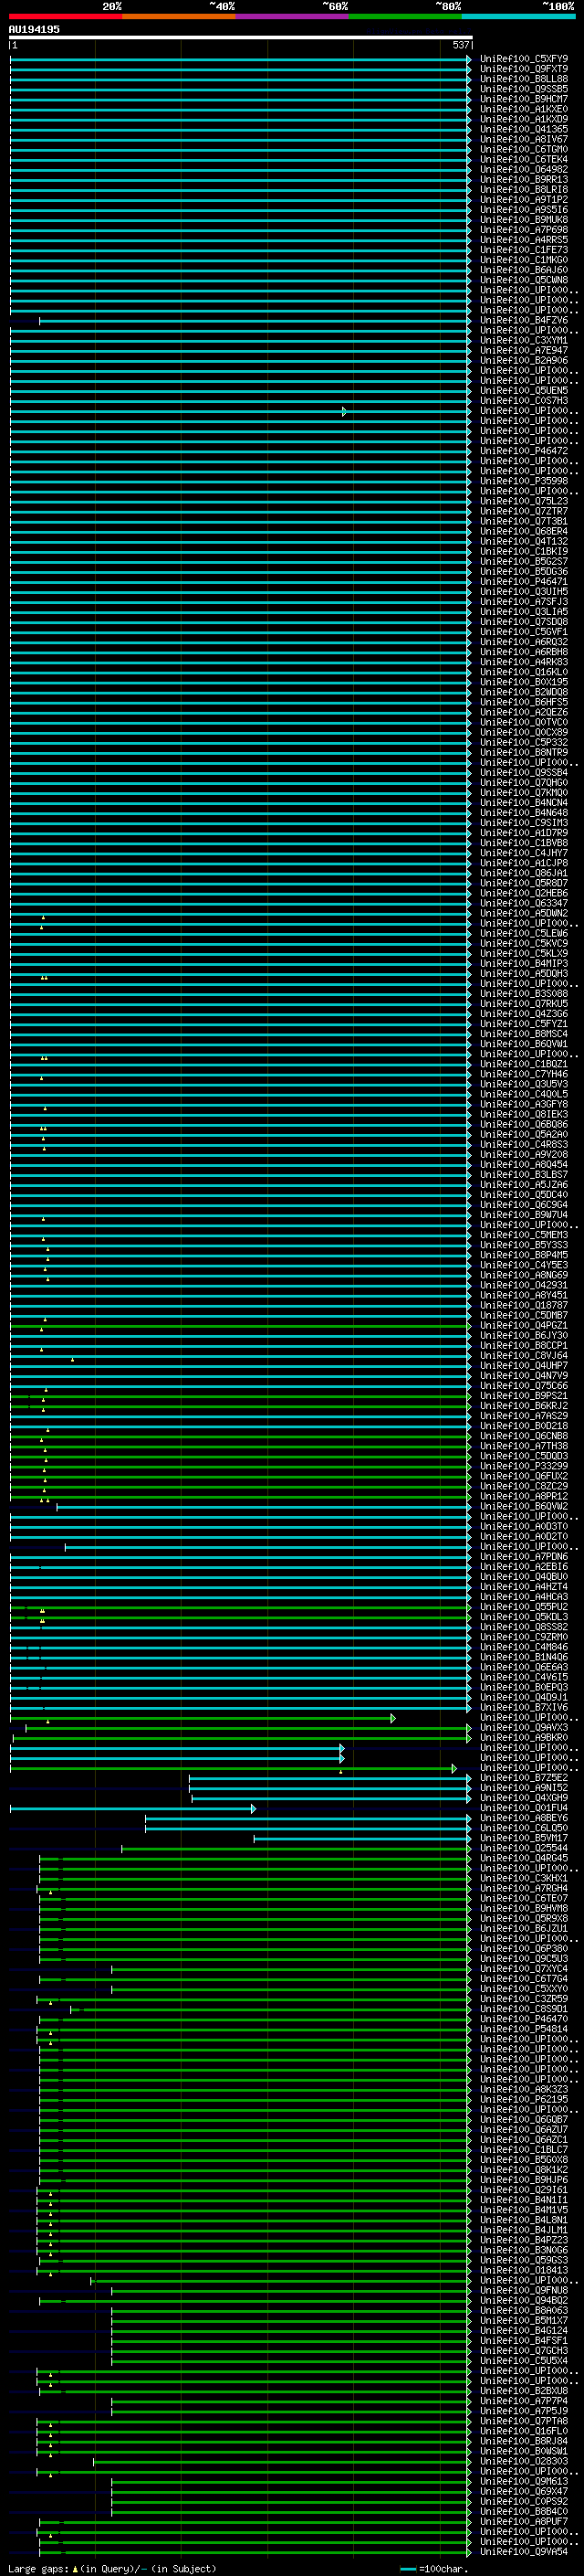Viewport: 584px width, 2576px height.
Task: Select the UniRef100_A7E947 label
Action: pyautogui.click(x=524, y=350)
